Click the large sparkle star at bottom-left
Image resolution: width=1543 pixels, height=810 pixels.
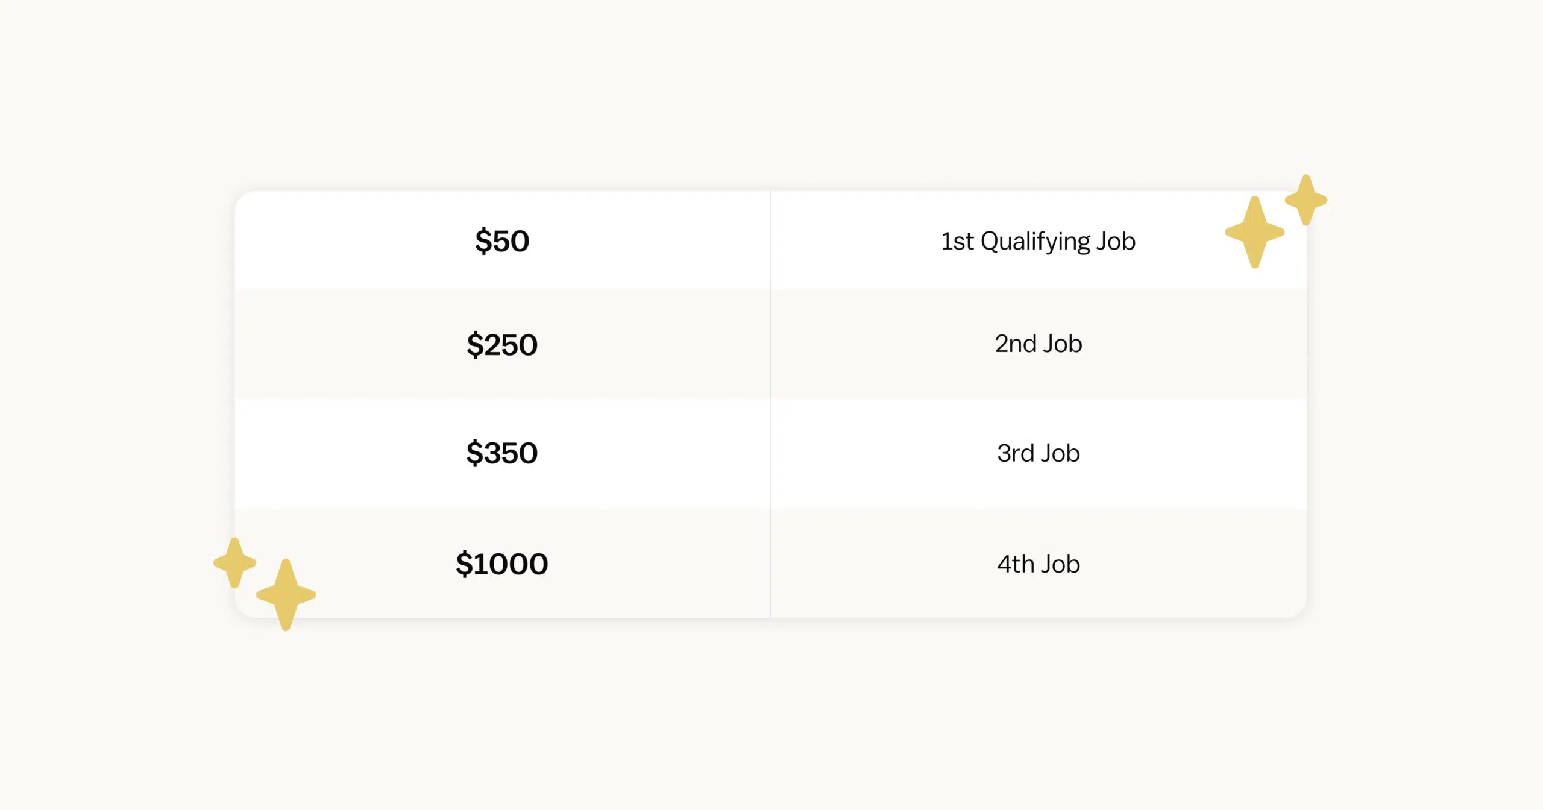pyautogui.click(x=286, y=595)
